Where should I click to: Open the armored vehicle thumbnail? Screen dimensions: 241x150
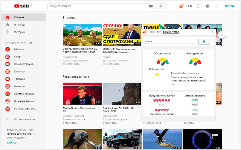click(122, 139)
